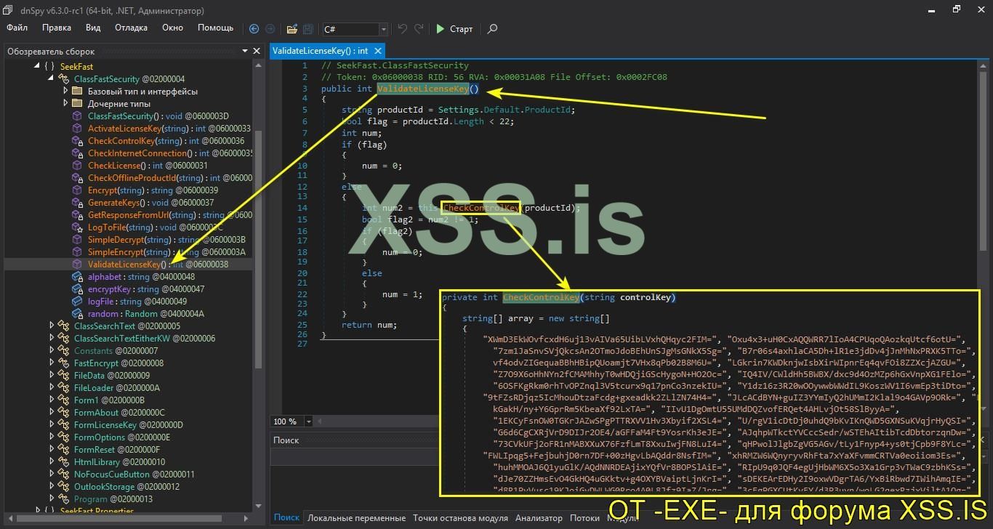
Task: Select ClassFastSecurity() constructor in tree
Action: pos(158,116)
